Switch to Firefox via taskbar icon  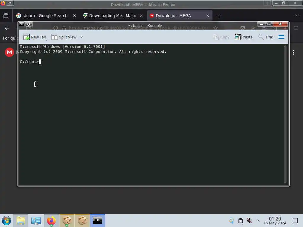[51, 220]
